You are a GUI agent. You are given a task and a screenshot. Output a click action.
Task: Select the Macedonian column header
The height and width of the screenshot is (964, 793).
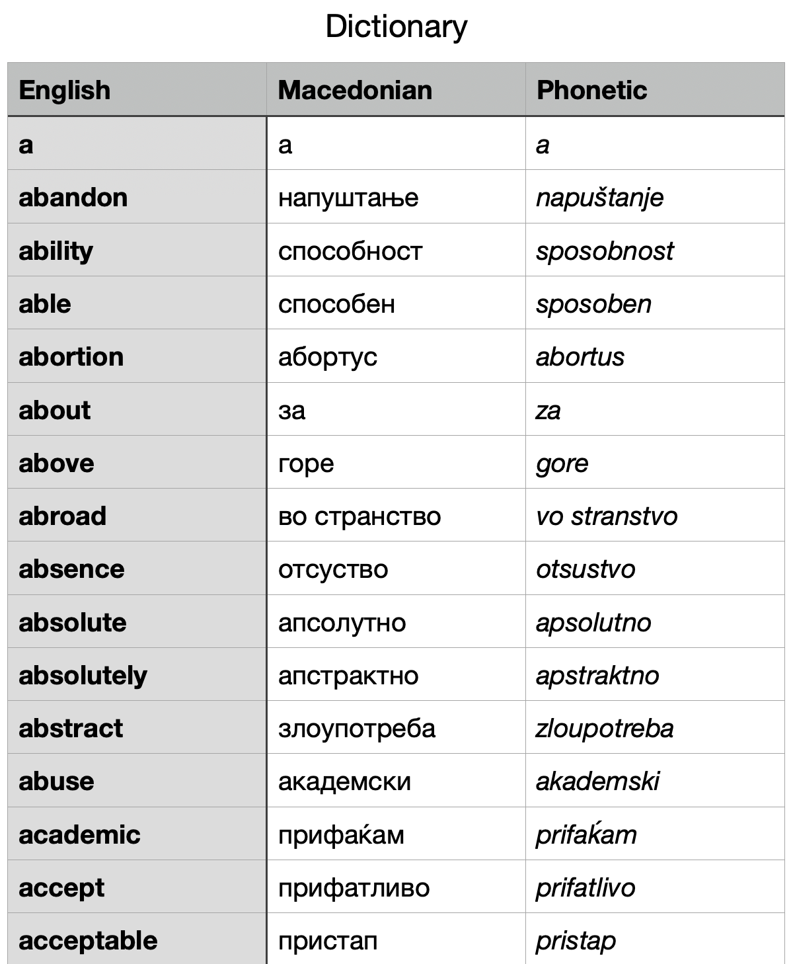pyautogui.click(x=355, y=90)
